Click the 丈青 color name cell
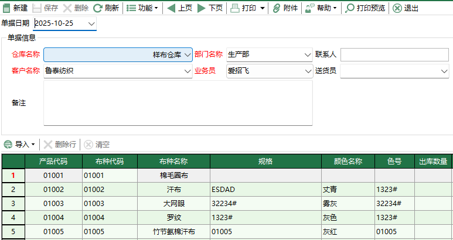453x240 pixels. click(x=348, y=190)
